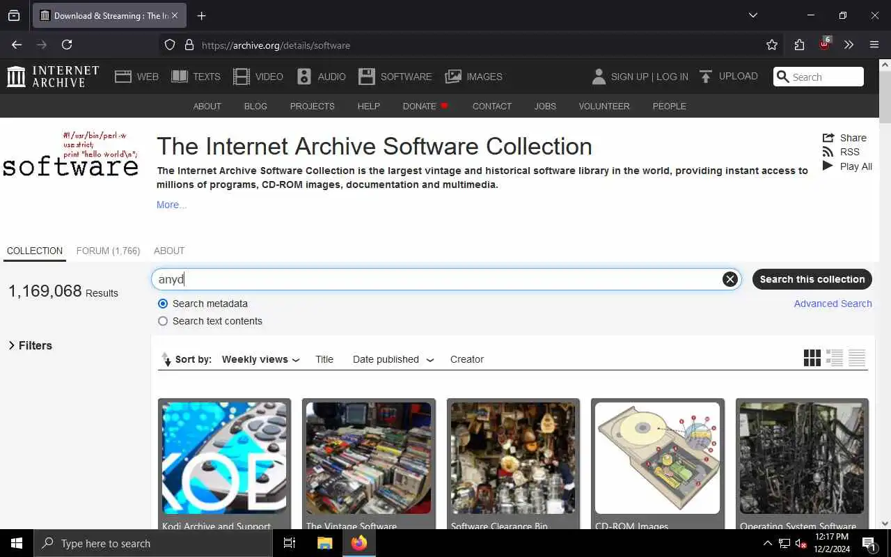Viewport: 891px width, 557px height.
Task: Click Search this collection button
Action: 812,279
